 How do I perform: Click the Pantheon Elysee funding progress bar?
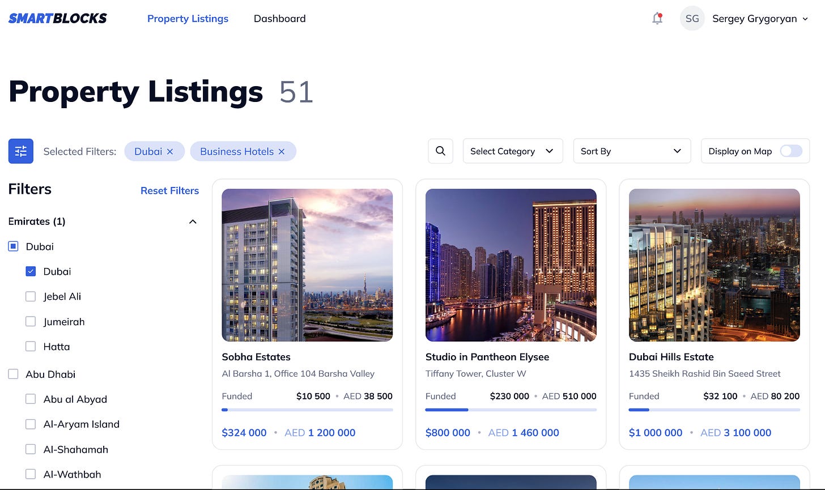(511, 410)
